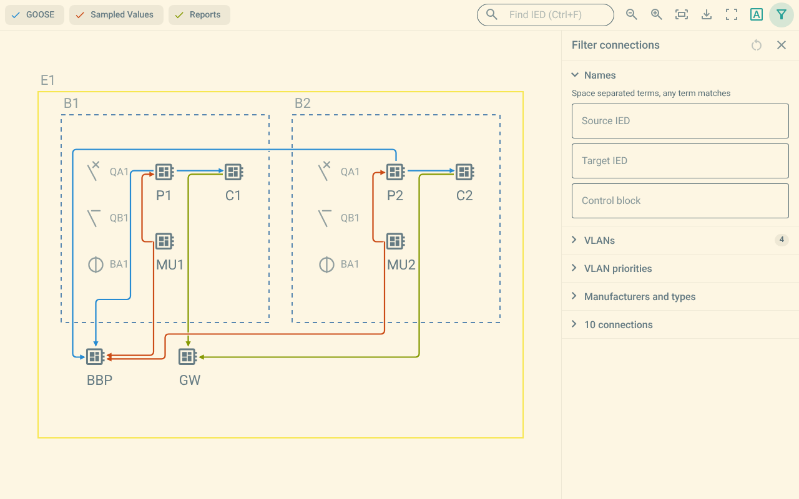The height and width of the screenshot is (499, 799).
Task: Click the Source IED input
Action: 680,121
